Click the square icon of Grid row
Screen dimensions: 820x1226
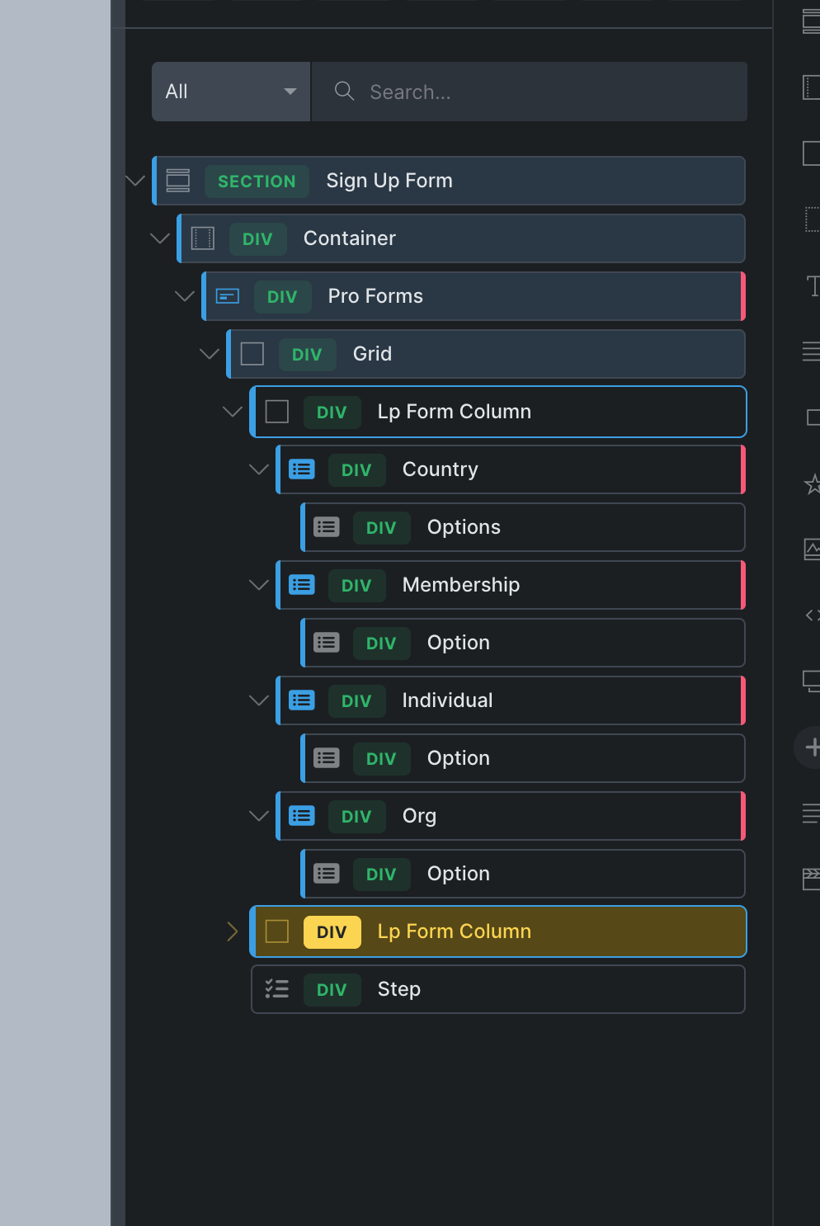pos(252,354)
